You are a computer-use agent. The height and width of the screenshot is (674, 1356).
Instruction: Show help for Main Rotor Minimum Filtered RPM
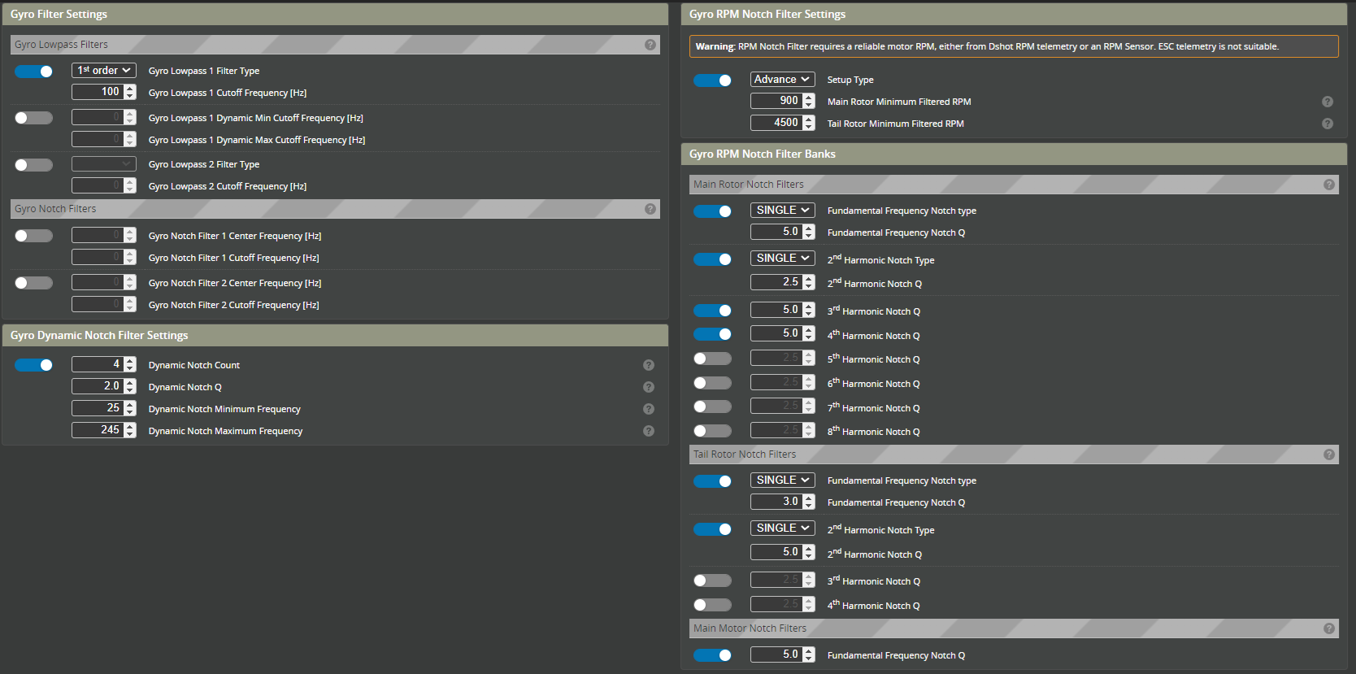pos(1327,102)
